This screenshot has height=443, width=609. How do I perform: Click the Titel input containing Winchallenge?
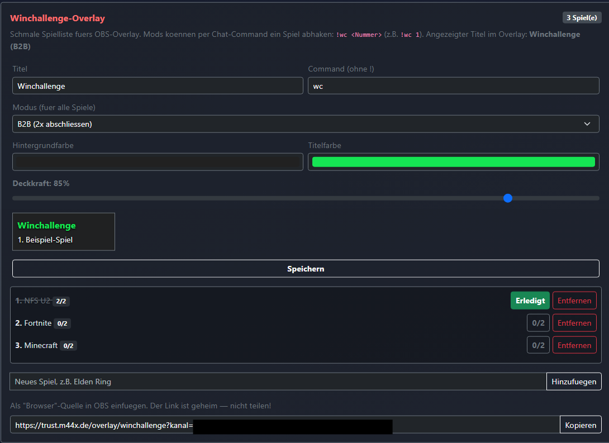(158, 86)
